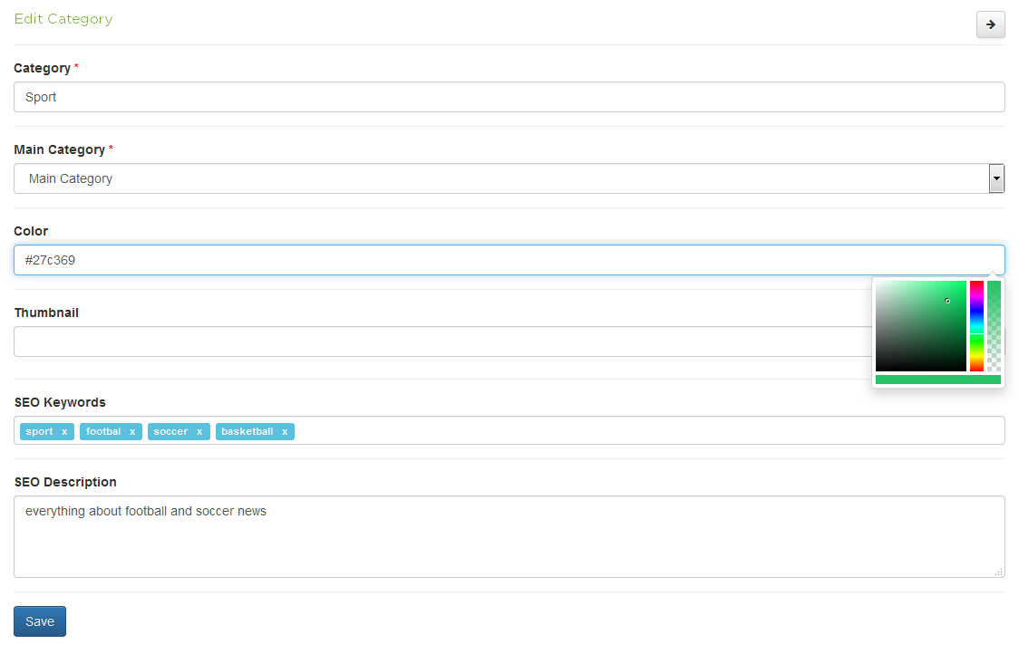Screen dimensions: 1019x654
Task: Open the Main Category dropdown
Action: [500, 178]
